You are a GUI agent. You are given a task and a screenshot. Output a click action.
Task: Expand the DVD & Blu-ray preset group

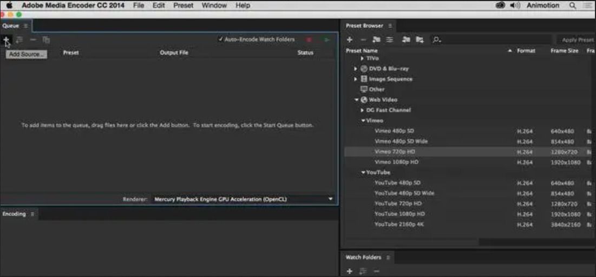[356, 69]
